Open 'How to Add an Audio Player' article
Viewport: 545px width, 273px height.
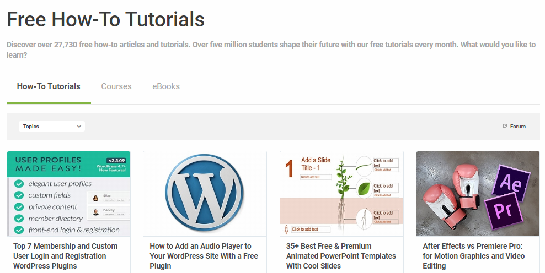tap(204, 256)
